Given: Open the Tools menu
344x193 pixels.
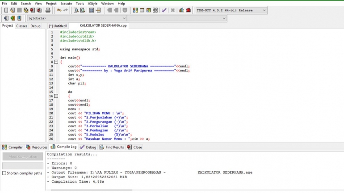Looking at the screenshot, I should (80, 4).
